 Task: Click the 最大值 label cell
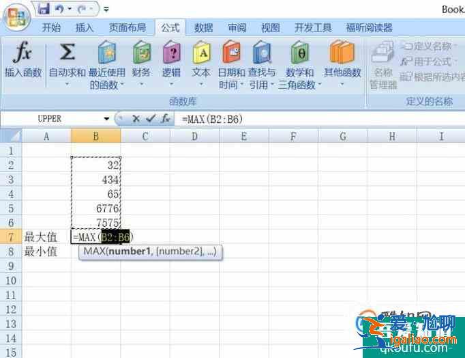click(46, 237)
